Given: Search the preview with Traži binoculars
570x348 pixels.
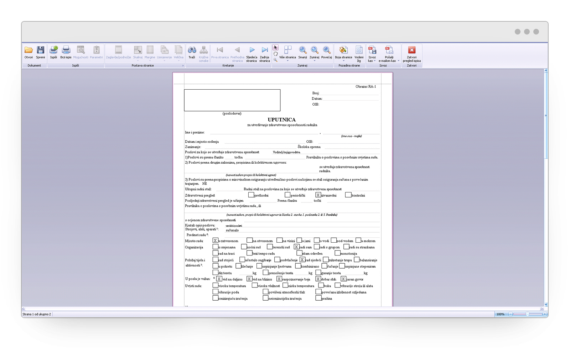Looking at the screenshot, I should 192,52.
